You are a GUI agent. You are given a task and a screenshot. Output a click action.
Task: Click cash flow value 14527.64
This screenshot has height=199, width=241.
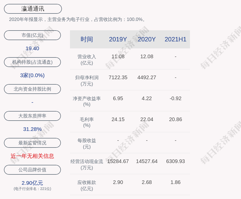point(147,161)
